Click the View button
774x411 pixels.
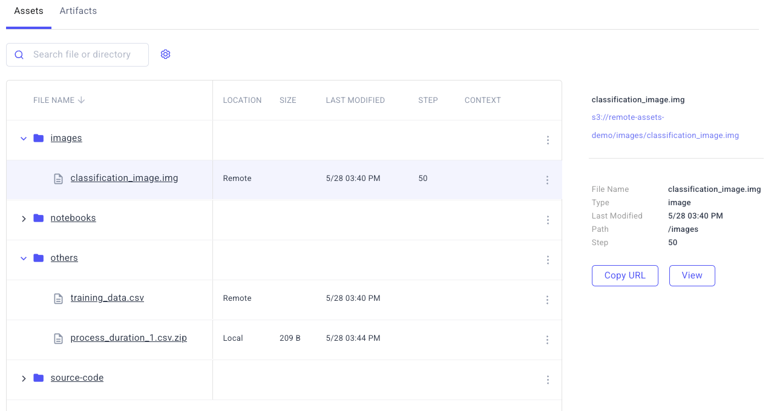[692, 275]
